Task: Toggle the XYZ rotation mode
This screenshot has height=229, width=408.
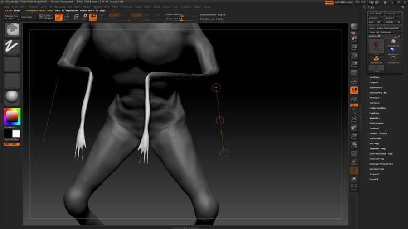Action: (354, 105)
